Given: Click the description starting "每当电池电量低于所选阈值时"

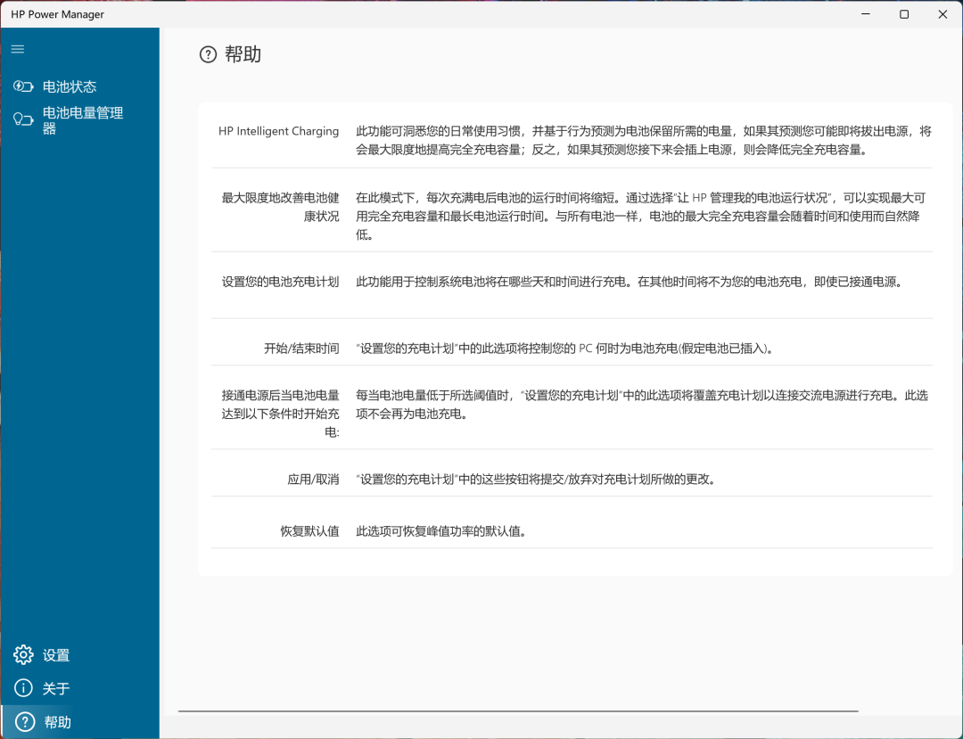Looking at the screenshot, I should click(642, 405).
